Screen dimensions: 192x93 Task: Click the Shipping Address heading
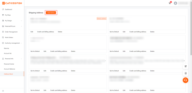click(x=36, y=13)
